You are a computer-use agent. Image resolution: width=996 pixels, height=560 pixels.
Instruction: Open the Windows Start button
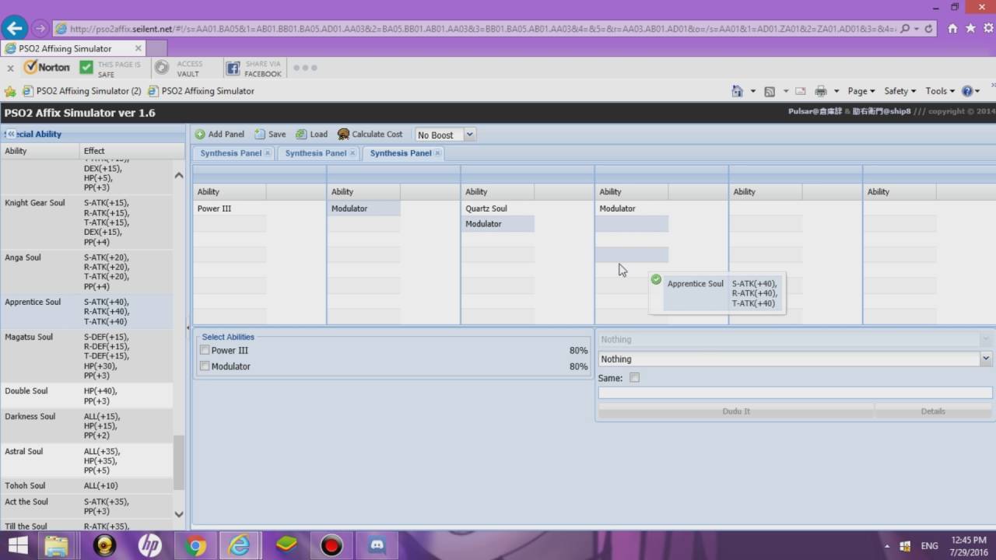coord(17,545)
